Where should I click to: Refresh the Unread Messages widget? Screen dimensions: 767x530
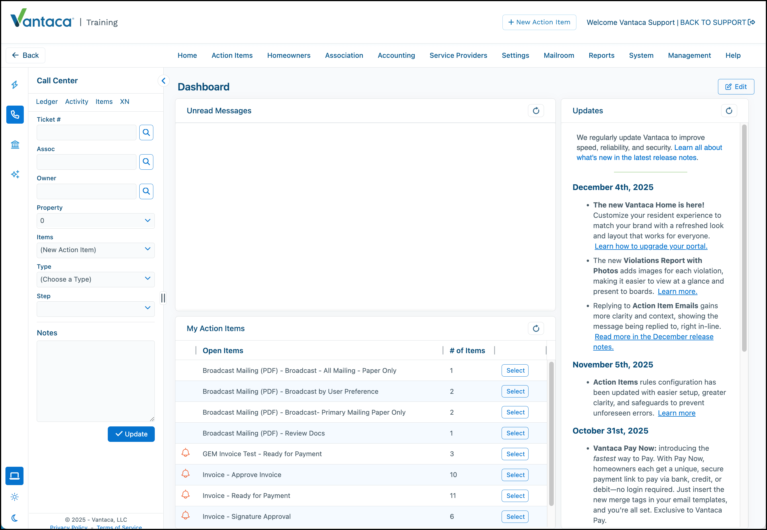click(536, 110)
